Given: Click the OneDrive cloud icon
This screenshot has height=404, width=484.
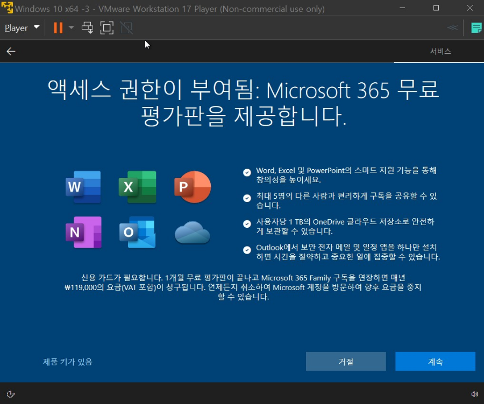Looking at the screenshot, I should [193, 232].
